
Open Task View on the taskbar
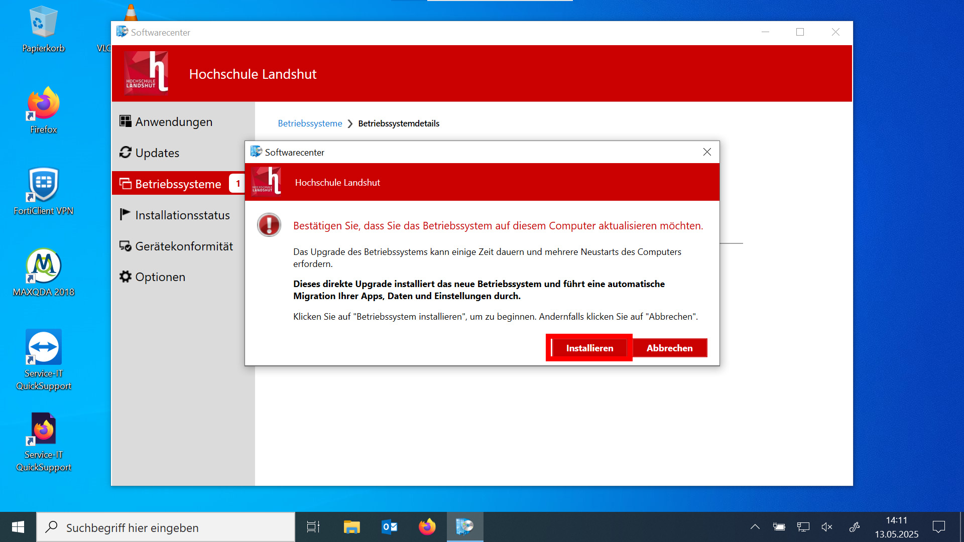click(312, 527)
